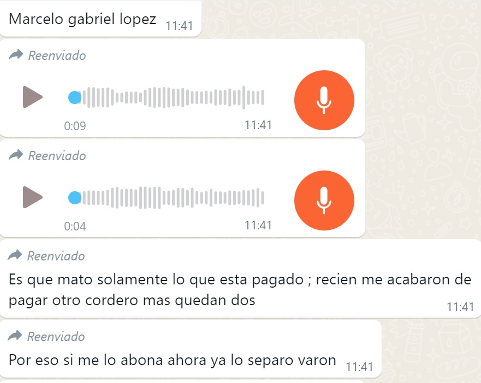Click the 0:04 duration label

click(x=75, y=226)
